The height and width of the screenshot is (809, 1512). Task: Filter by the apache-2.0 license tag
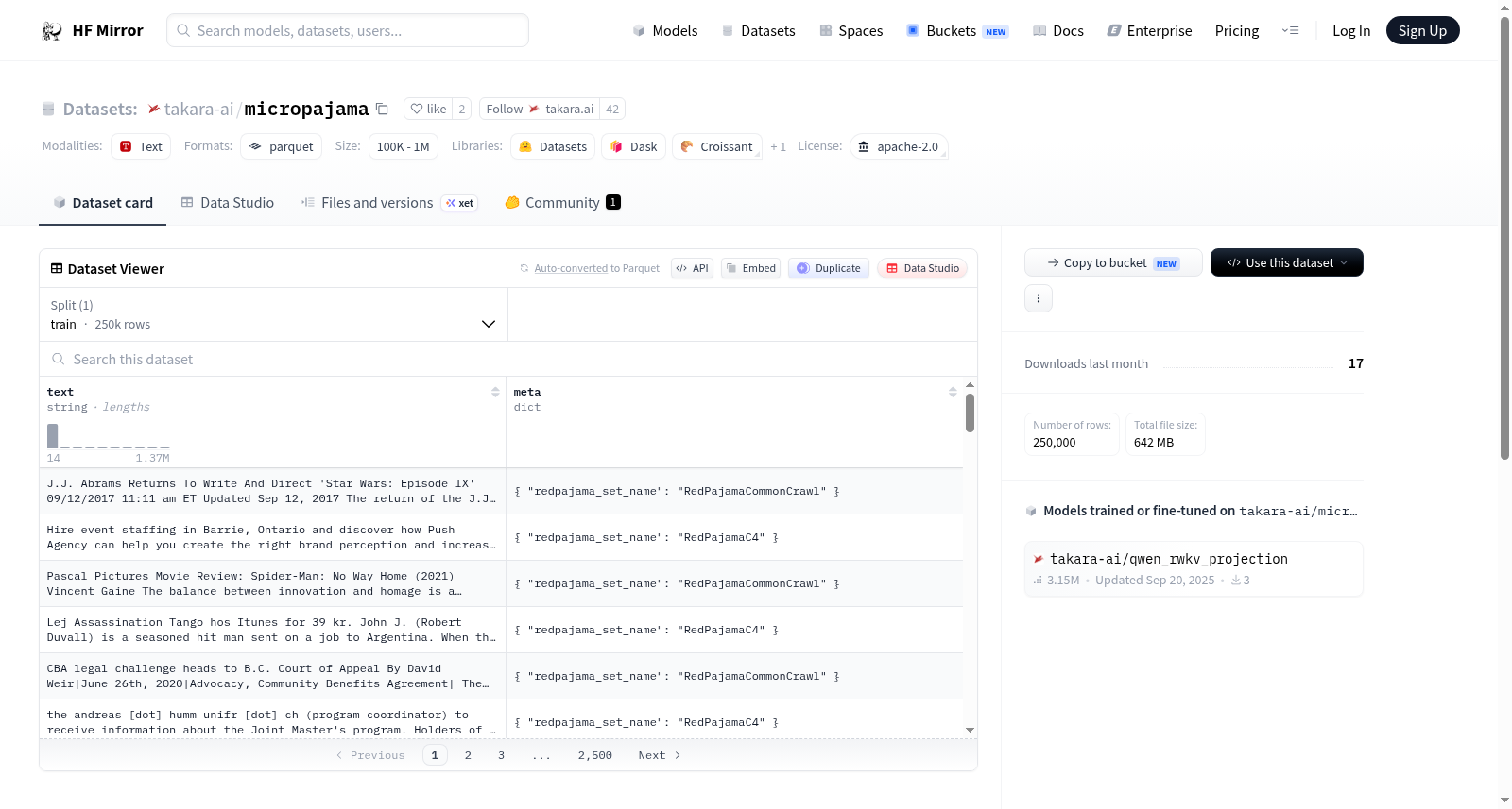899,146
